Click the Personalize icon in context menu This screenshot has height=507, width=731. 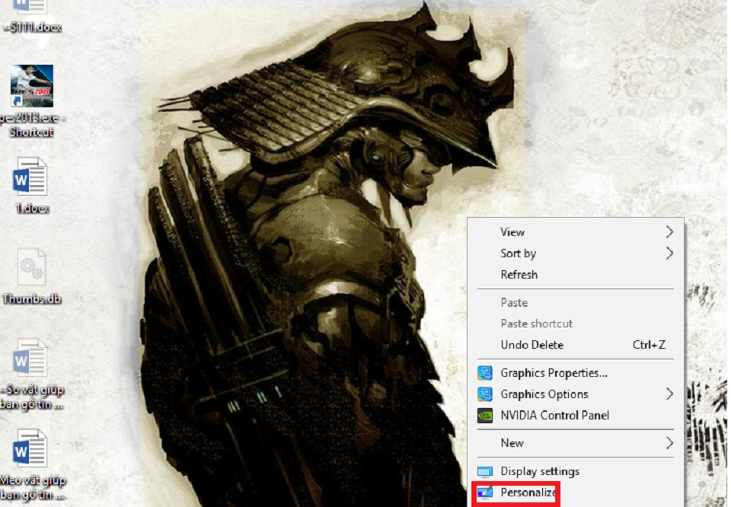485,493
